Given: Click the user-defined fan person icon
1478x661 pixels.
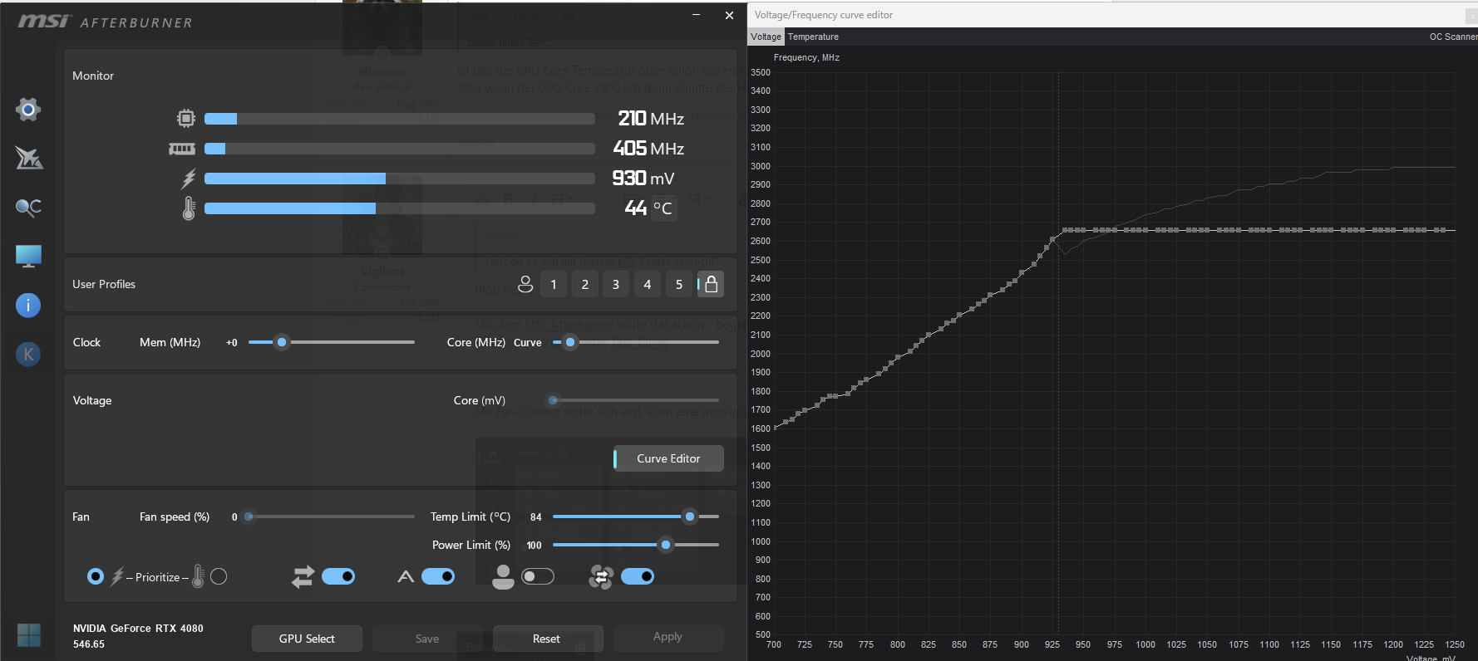Looking at the screenshot, I should point(503,576).
